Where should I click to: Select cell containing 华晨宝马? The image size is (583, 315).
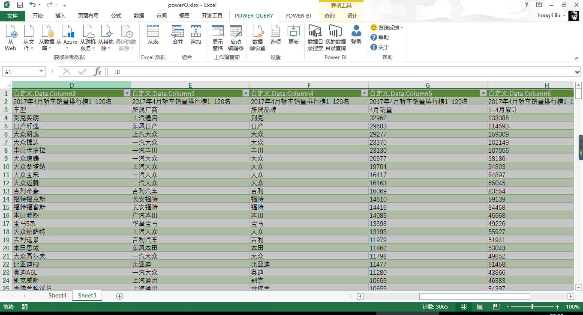tap(190, 223)
